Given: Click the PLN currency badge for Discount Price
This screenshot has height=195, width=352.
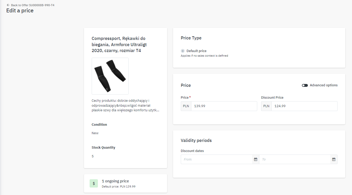Looking at the screenshot, I should tap(266, 106).
